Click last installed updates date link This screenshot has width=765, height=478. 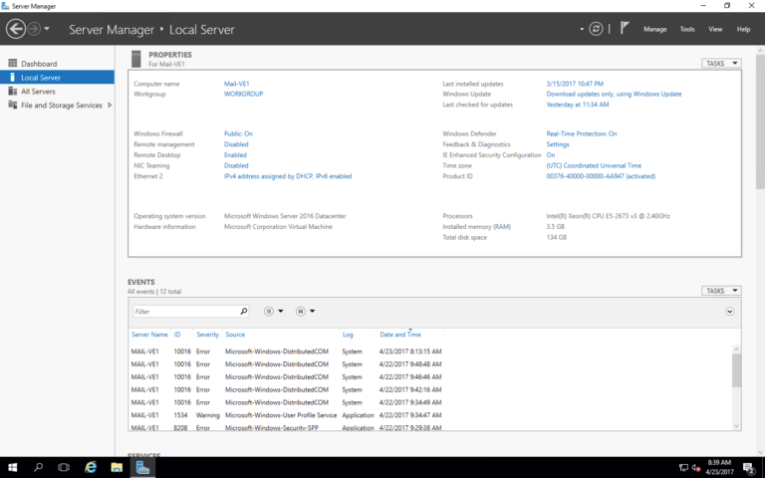(575, 84)
